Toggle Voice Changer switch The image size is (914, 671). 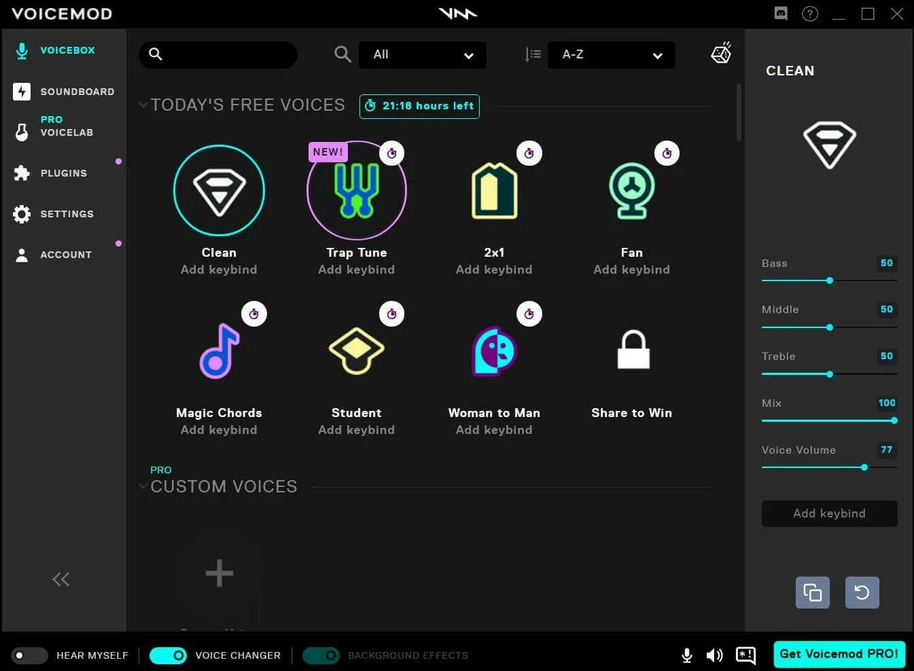(168, 655)
